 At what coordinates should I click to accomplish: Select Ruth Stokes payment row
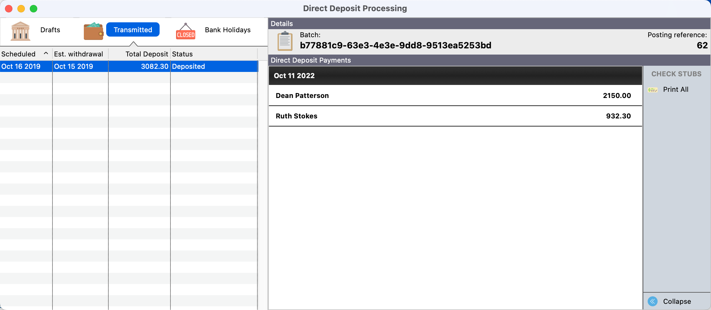pos(455,116)
